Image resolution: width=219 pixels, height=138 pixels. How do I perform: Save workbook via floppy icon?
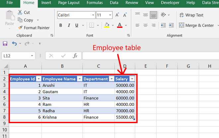coord(5,44)
